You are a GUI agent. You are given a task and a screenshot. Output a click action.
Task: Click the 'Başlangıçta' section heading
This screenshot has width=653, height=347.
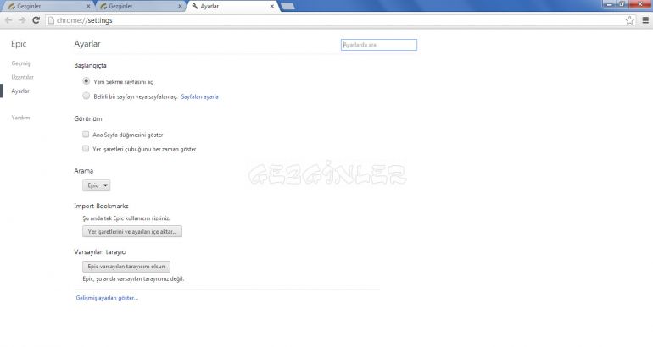[91, 66]
